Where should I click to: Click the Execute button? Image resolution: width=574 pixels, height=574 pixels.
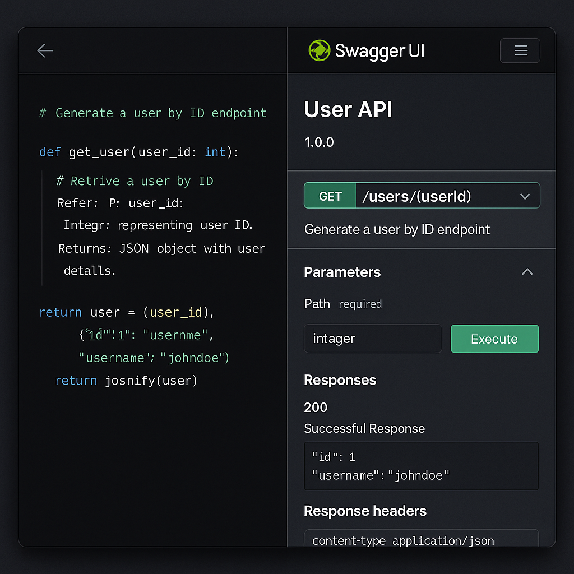[x=494, y=339]
